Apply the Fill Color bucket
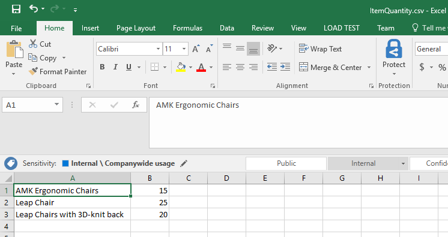Screen dimensions: 448x237 [x=181, y=67]
